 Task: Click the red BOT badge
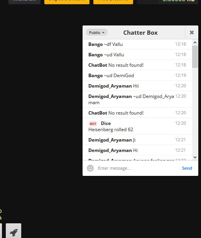click(x=93, y=124)
